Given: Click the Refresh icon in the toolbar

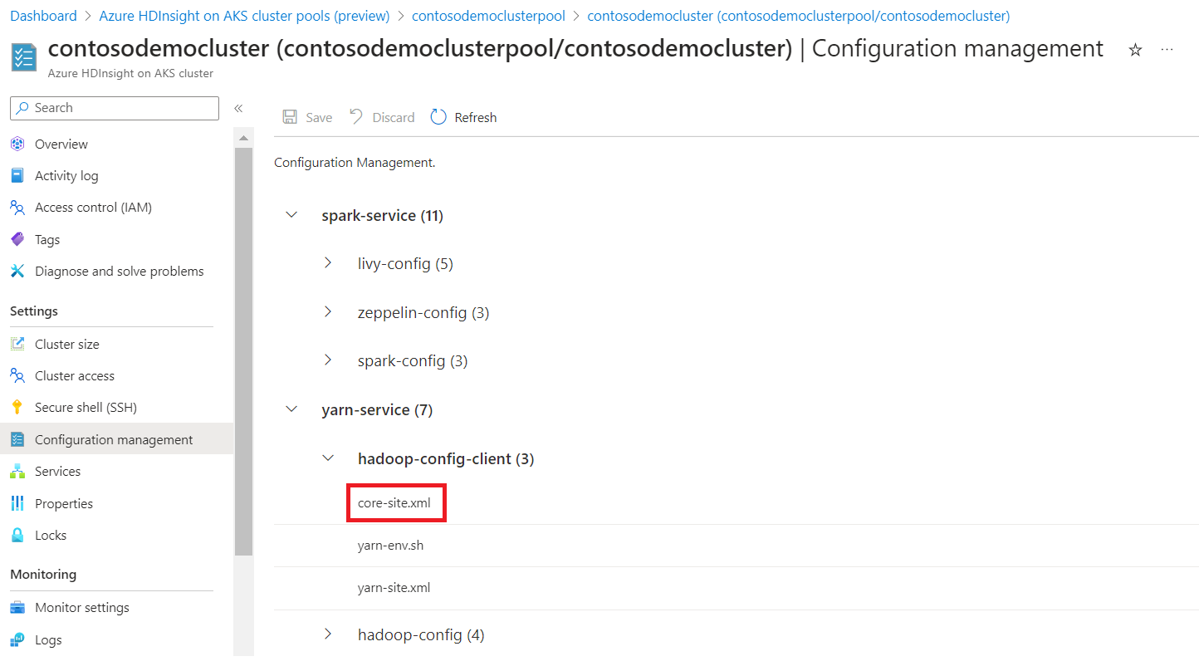Looking at the screenshot, I should click(438, 117).
